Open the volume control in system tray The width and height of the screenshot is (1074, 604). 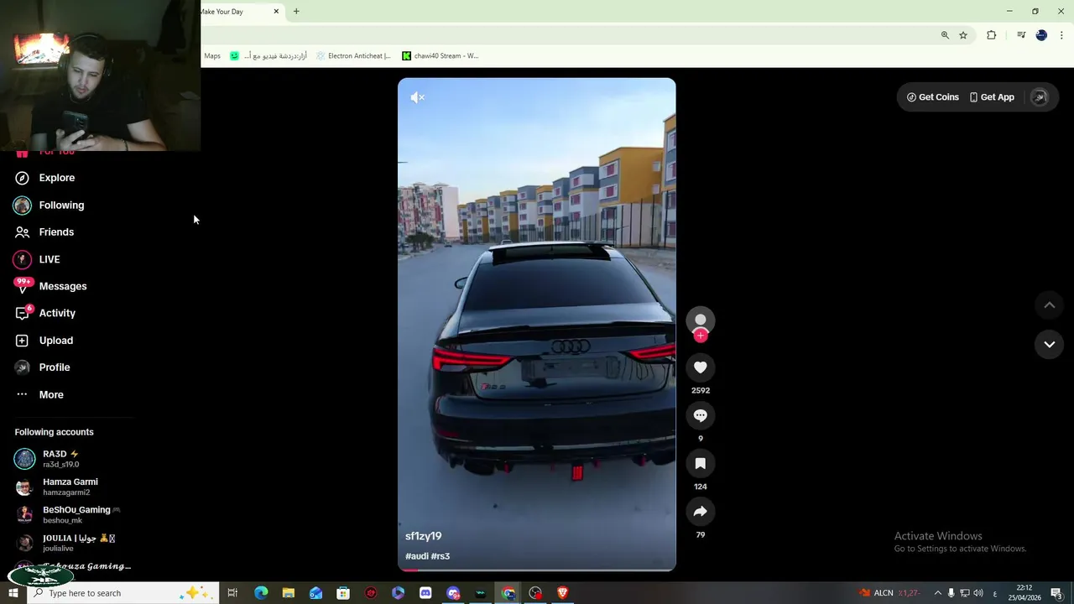tap(978, 593)
